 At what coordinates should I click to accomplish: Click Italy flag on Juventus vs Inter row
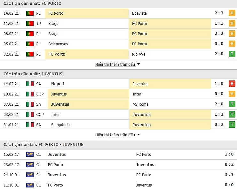click(30, 94)
